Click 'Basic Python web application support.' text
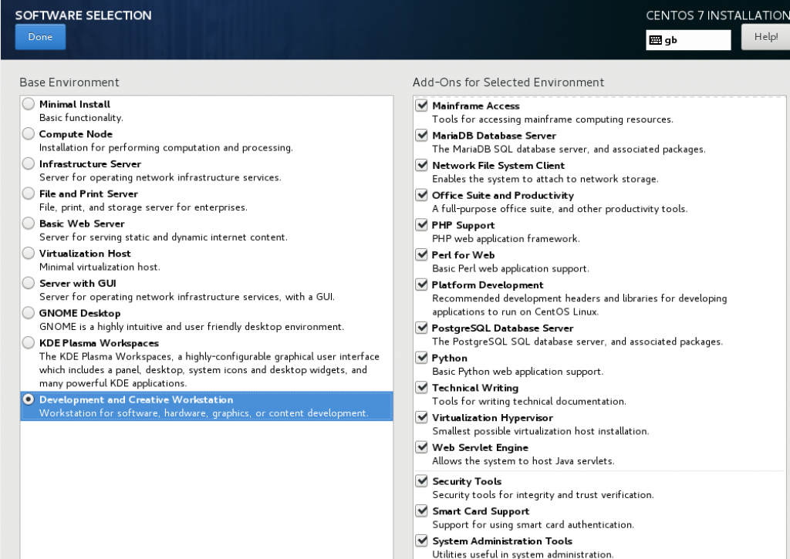Image resolution: width=790 pixels, height=559 pixels. click(x=518, y=372)
